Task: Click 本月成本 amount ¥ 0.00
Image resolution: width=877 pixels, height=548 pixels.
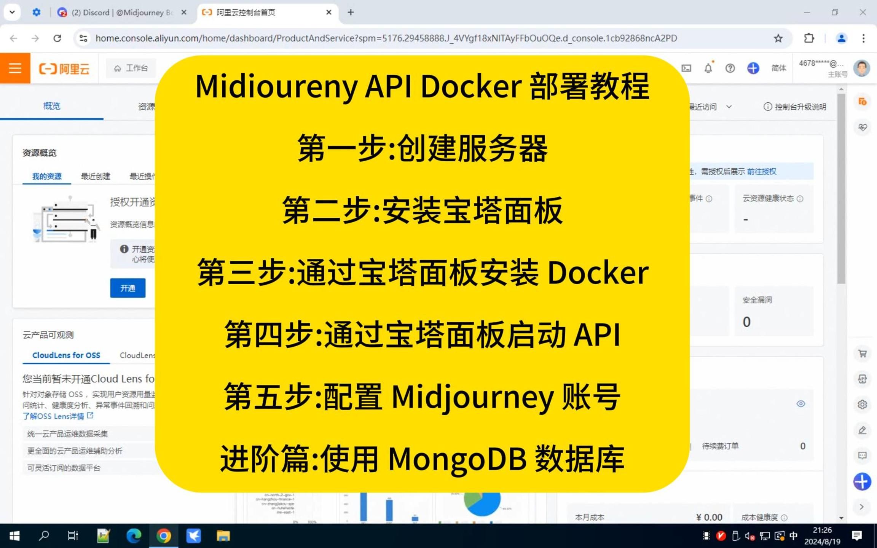Action: tap(709, 517)
